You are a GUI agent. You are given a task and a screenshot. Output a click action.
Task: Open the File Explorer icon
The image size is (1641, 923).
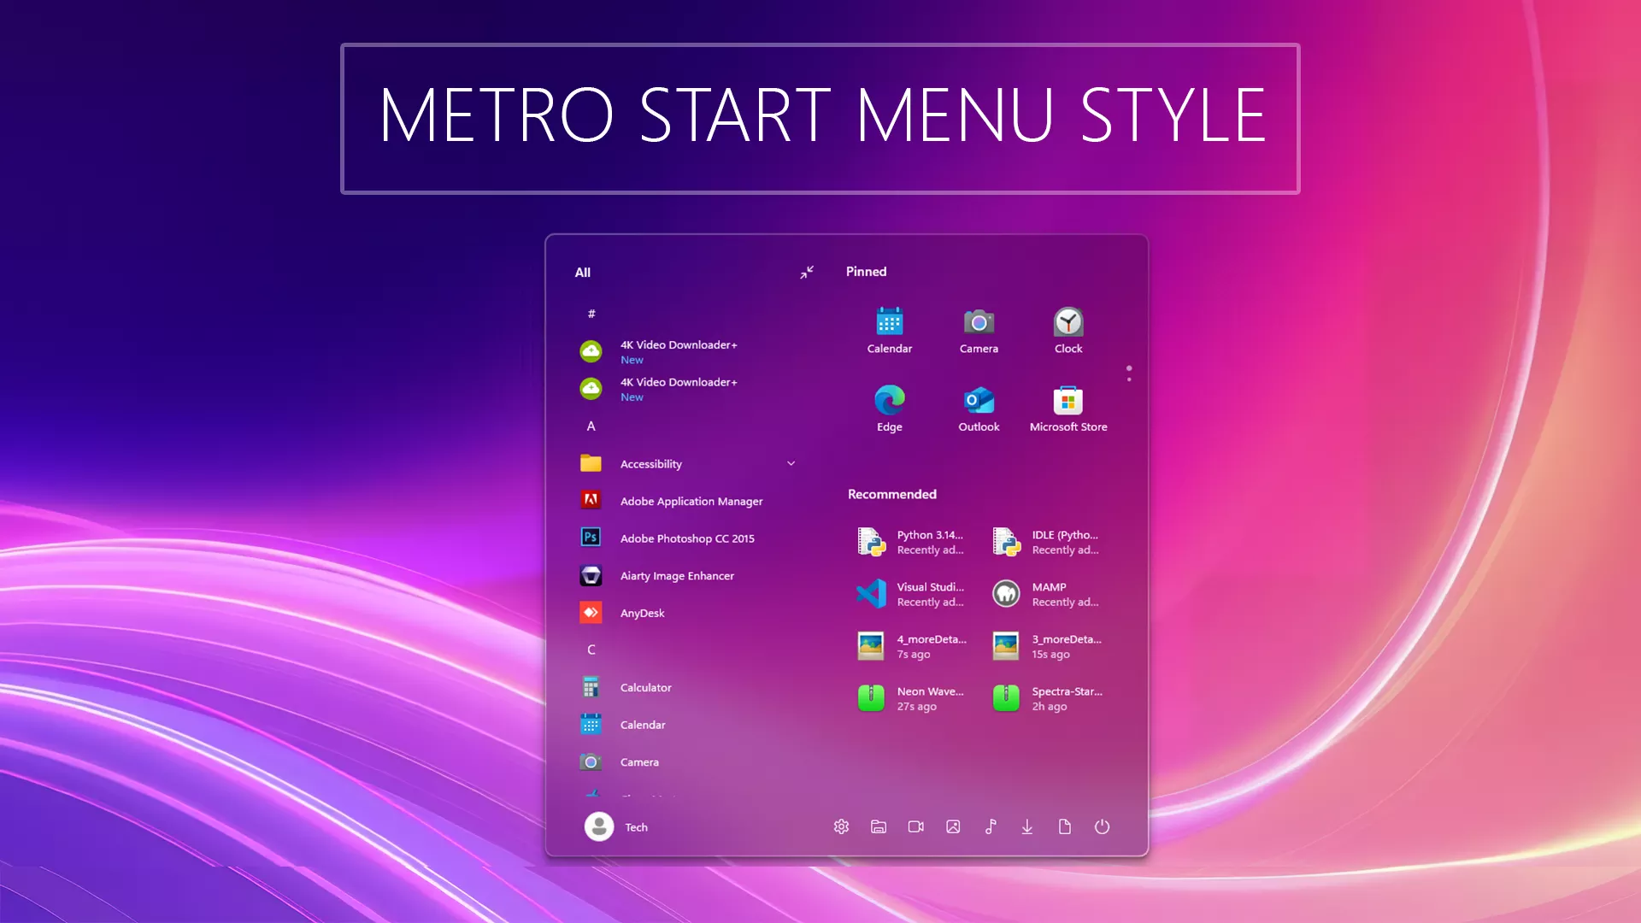point(879,826)
